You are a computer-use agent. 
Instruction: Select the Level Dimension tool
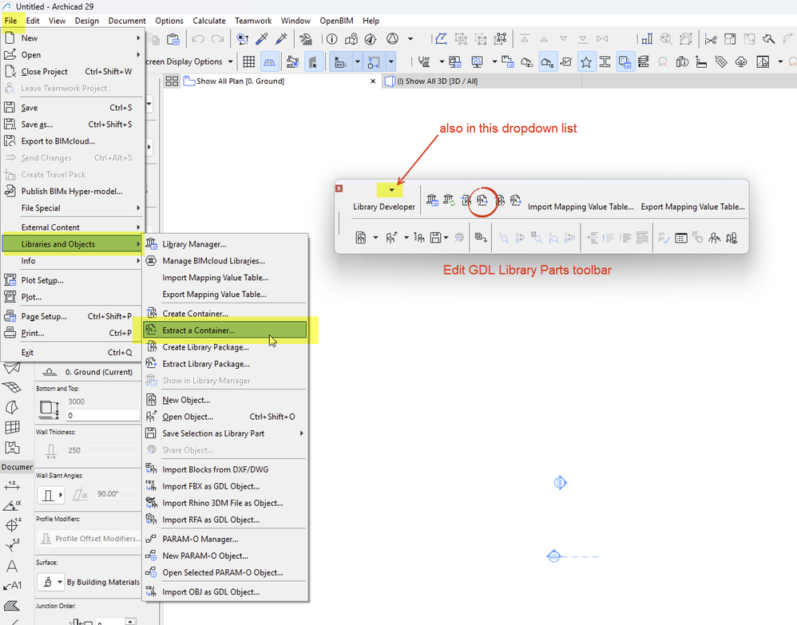(12, 524)
